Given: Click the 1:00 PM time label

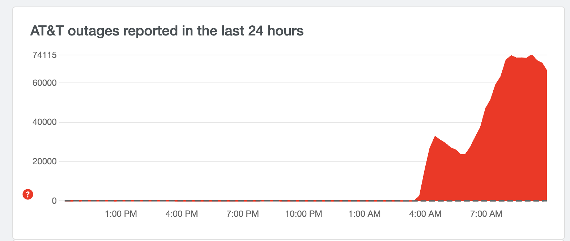Looking at the screenshot, I should point(121,214).
